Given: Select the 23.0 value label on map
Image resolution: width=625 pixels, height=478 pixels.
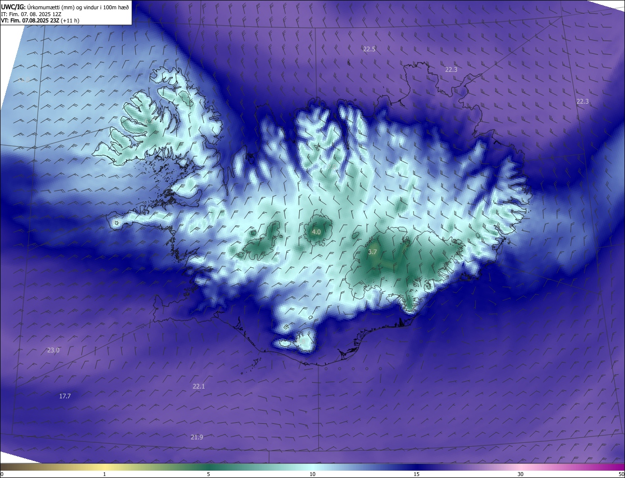Looking at the screenshot, I should coord(53,350).
